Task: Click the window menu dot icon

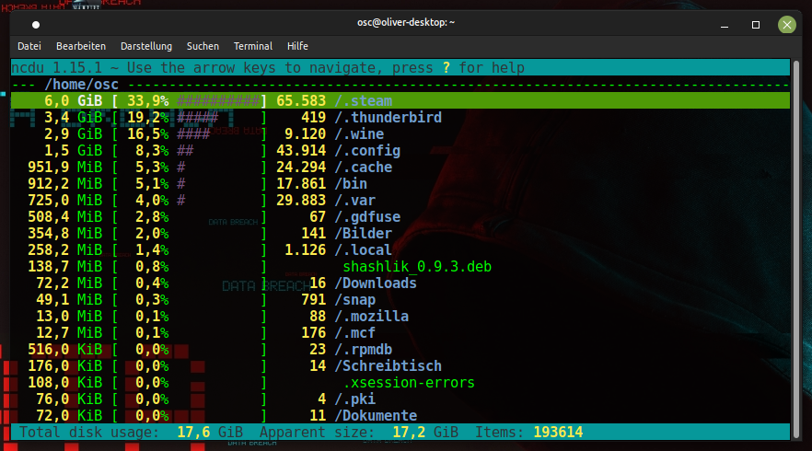Action: click(36, 24)
